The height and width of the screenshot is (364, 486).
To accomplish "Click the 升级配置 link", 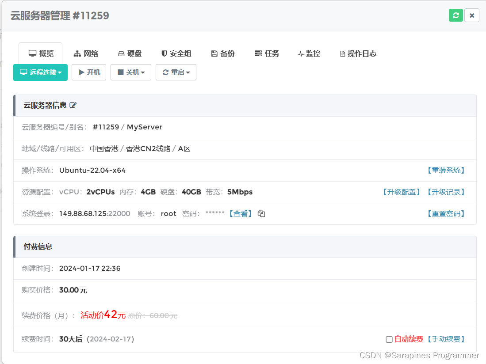I will point(401,192).
